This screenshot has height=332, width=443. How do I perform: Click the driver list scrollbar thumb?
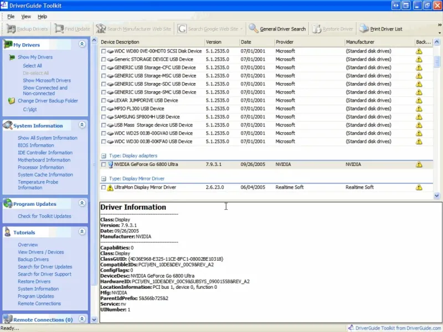coord(437,61)
